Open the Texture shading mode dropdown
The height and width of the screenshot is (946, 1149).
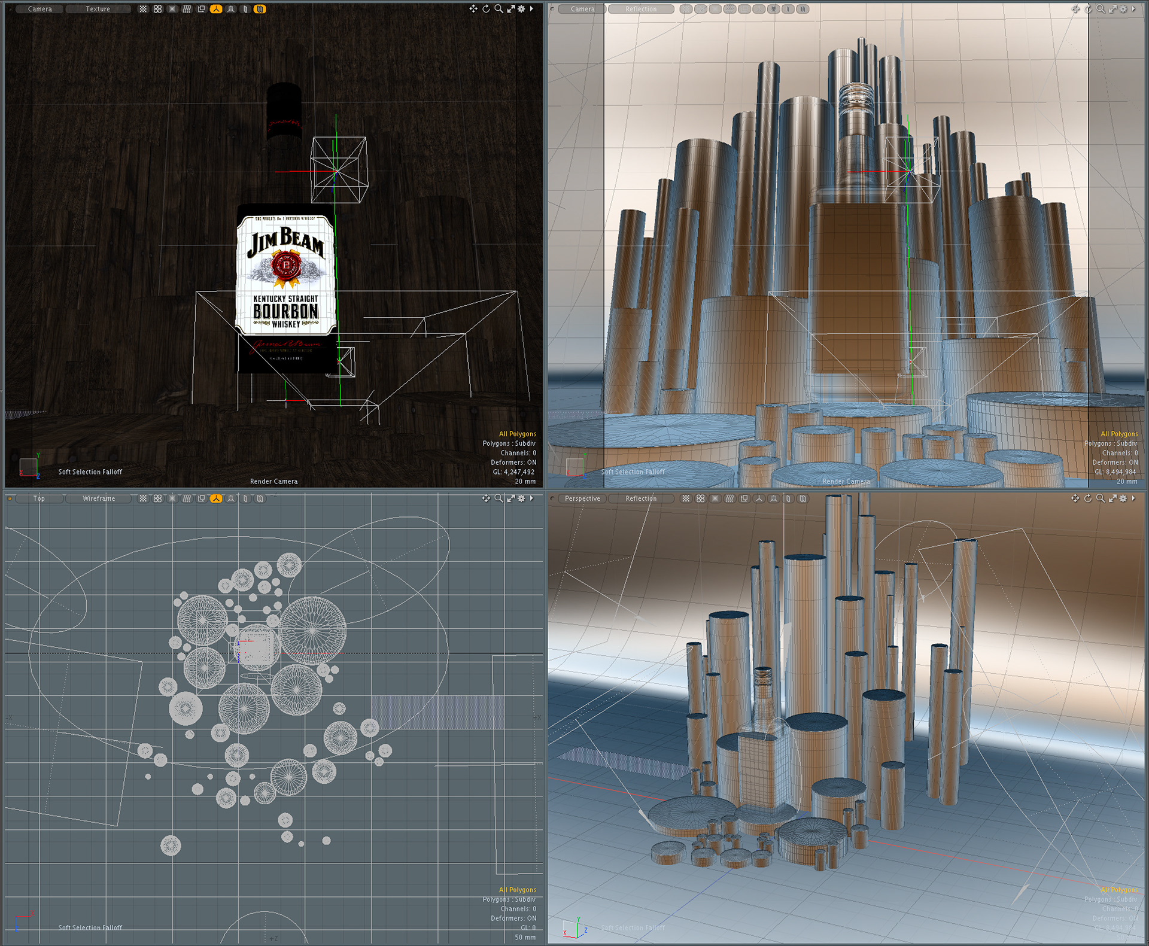(98, 9)
